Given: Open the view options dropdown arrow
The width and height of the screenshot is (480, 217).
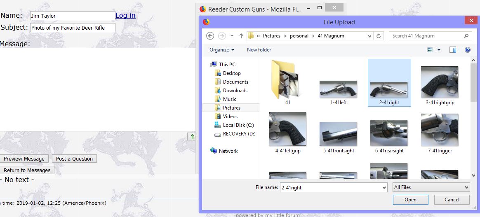Looking at the screenshot, I should coord(439,50).
